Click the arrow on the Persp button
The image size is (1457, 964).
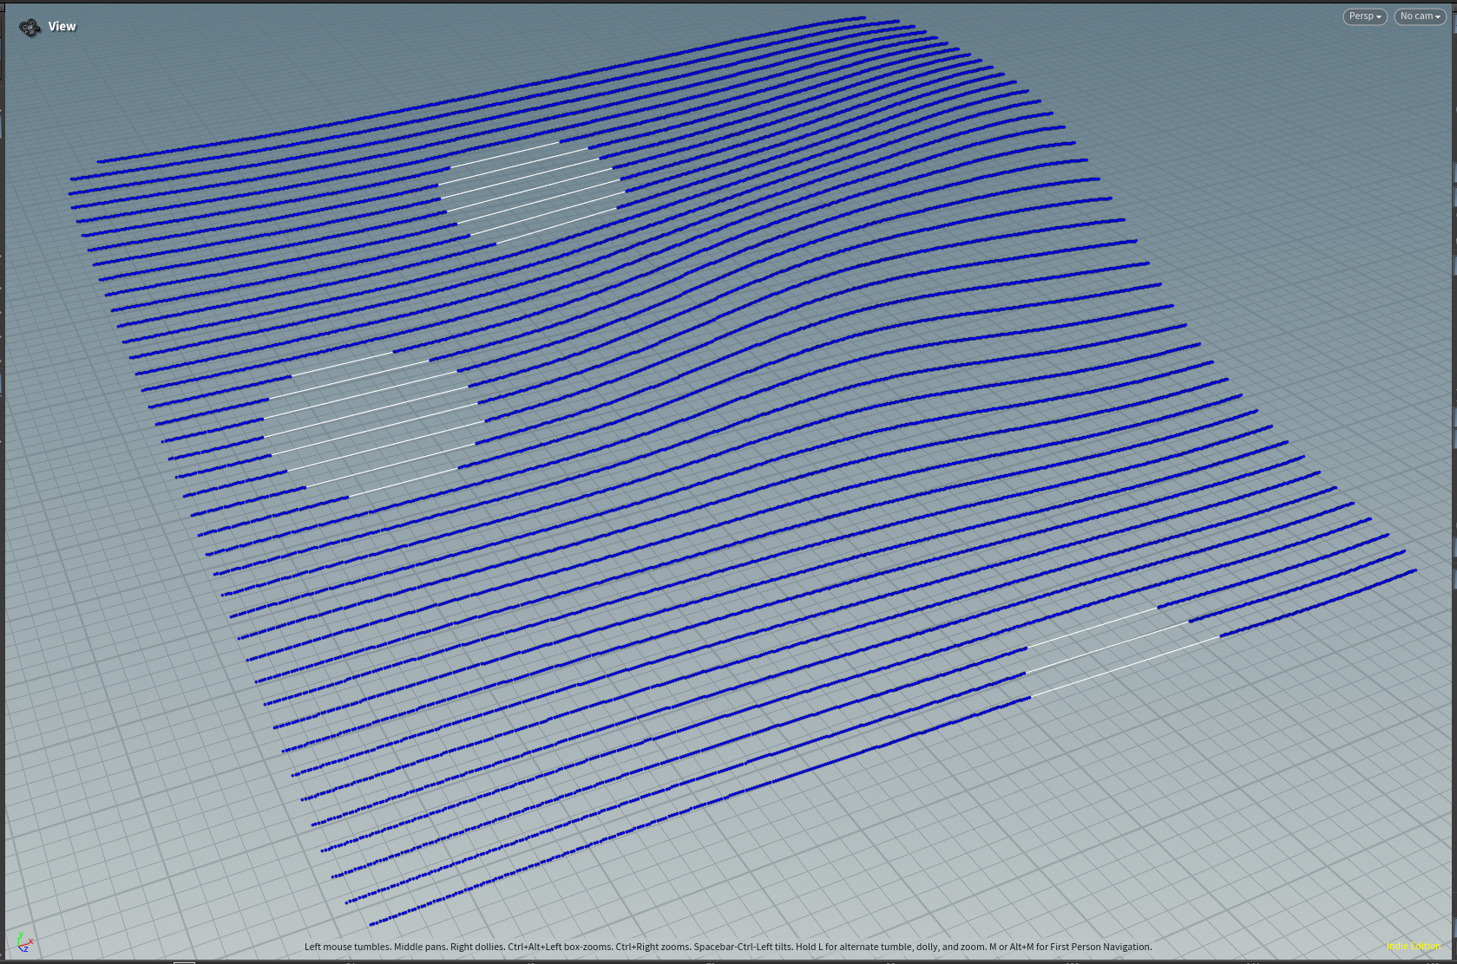[x=1379, y=17]
